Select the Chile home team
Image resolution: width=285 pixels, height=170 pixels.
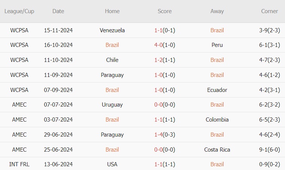[x=112, y=60]
